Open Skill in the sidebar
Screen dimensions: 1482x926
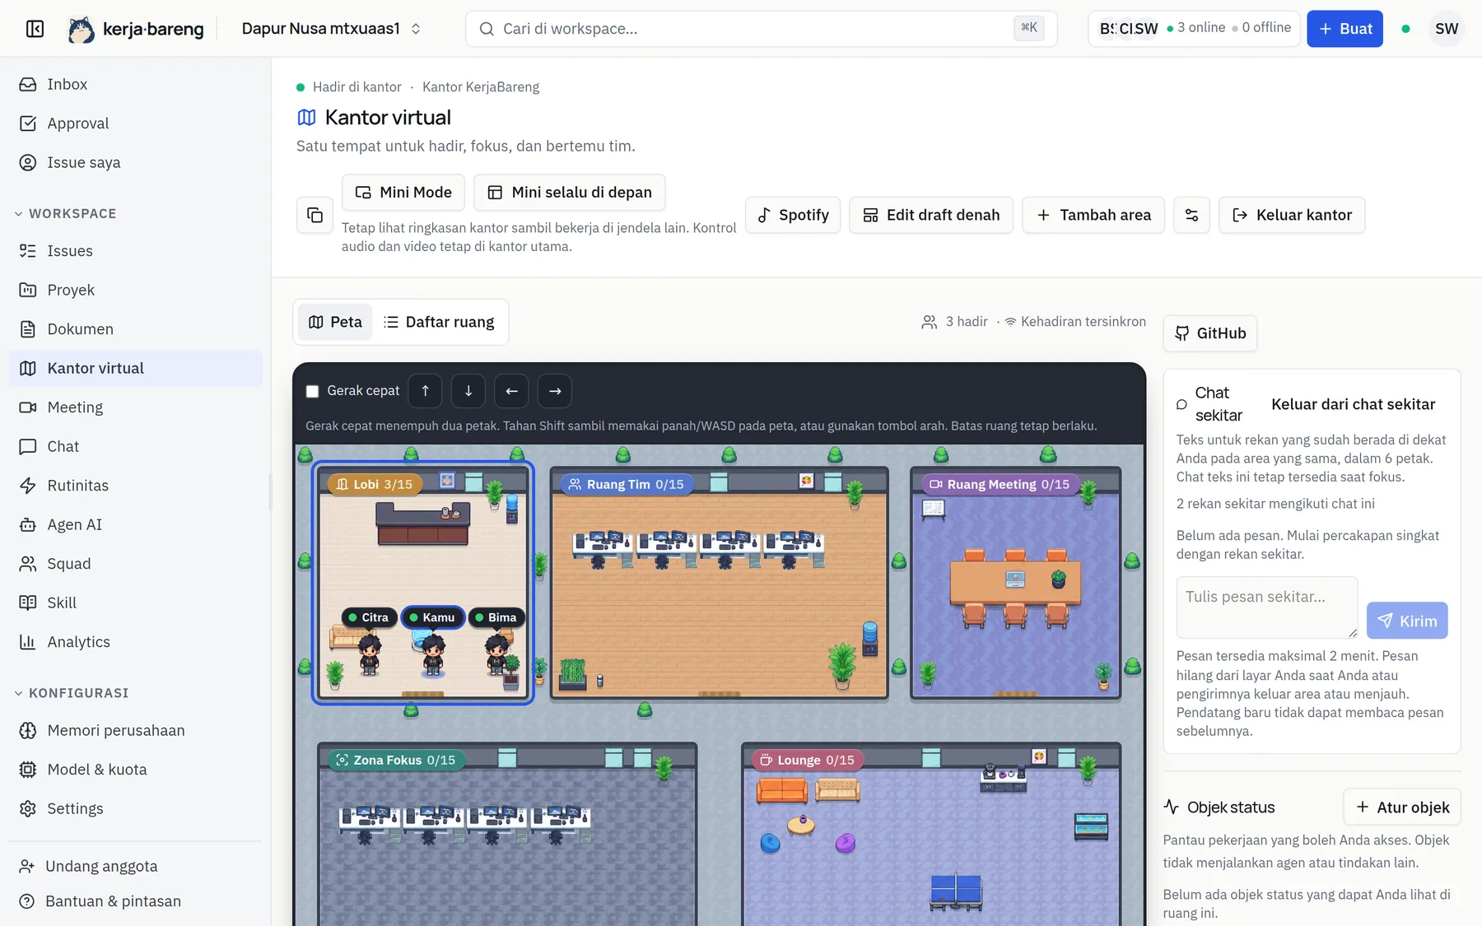point(135,603)
